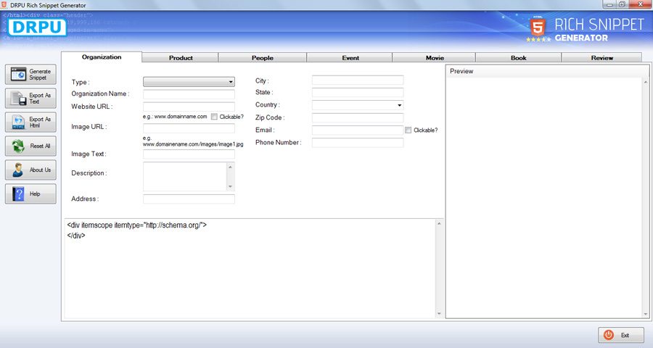Click the Preview panel scroll up arrow
The image size is (653, 348).
click(646, 83)
